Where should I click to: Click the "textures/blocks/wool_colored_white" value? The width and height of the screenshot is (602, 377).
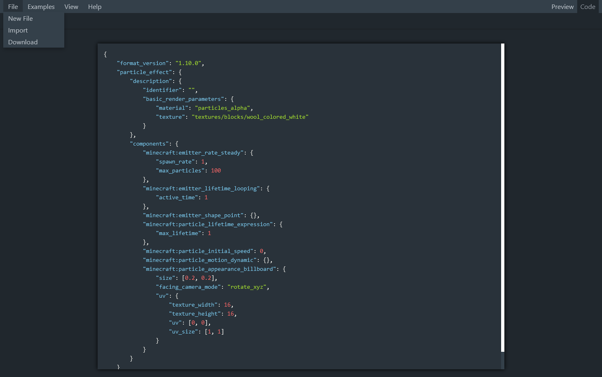250,117
